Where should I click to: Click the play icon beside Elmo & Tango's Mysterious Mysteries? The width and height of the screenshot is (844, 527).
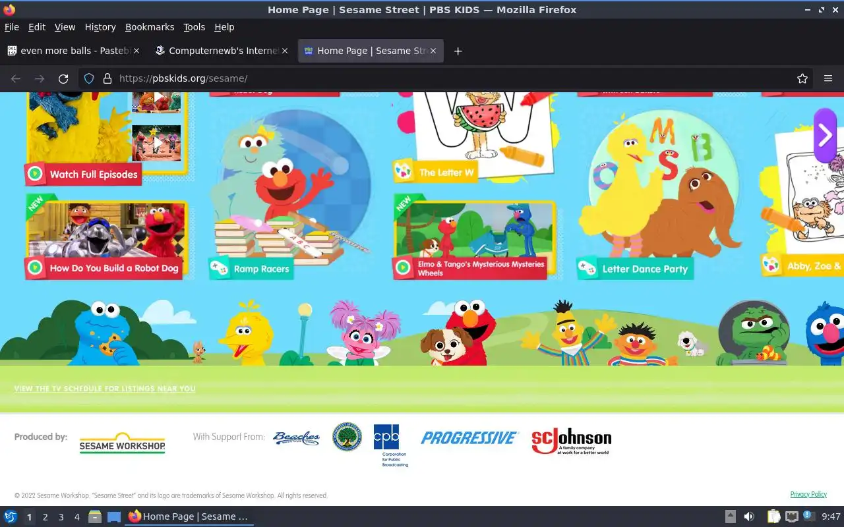point(403,268)
